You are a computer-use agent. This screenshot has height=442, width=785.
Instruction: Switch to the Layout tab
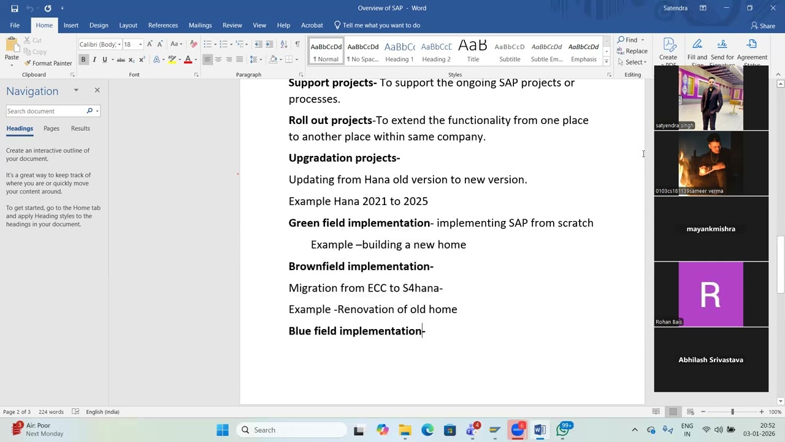[x=128, y=25]
